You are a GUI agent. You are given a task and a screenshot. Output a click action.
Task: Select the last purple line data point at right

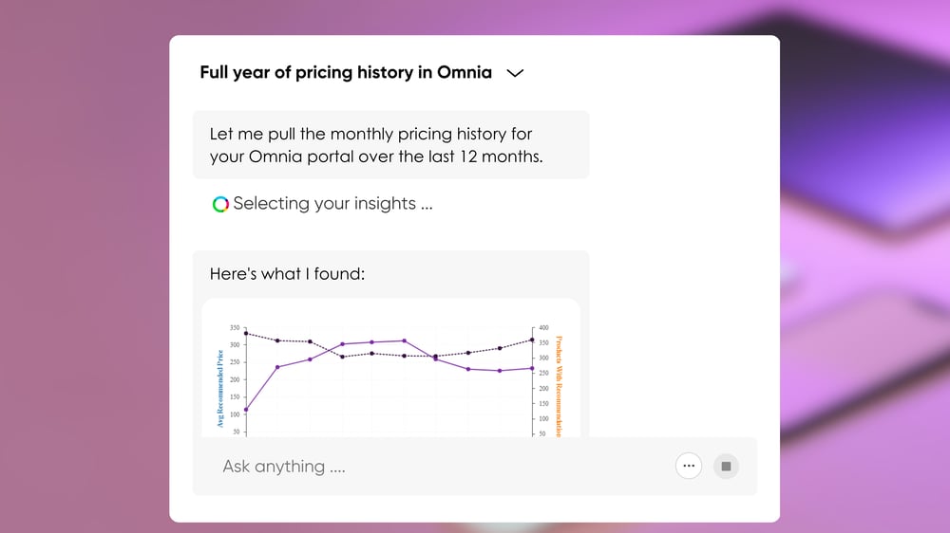pyautogui.click(x=533, y=368)
